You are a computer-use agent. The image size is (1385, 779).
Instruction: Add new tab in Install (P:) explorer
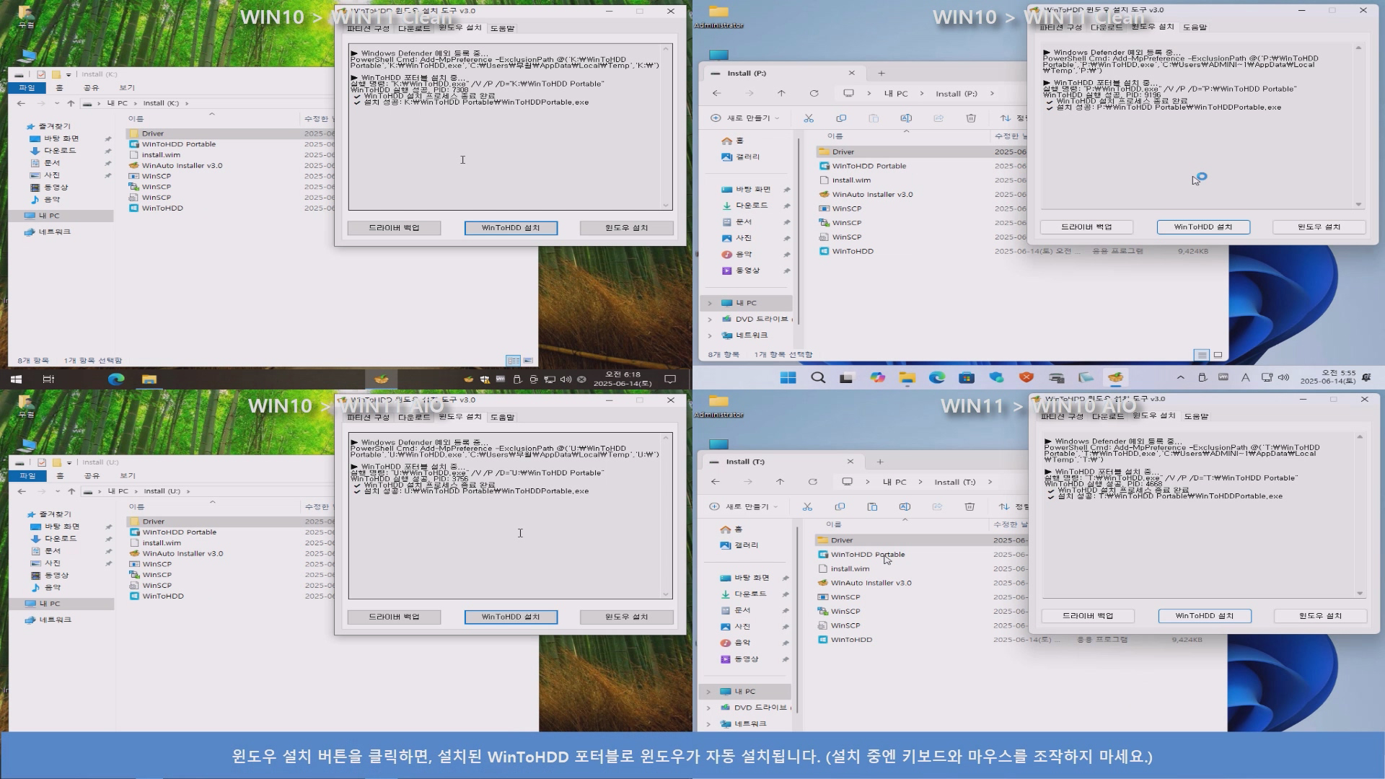pos(881,73)
